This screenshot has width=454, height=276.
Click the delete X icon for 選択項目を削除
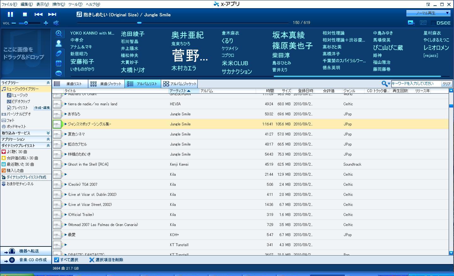(x=92, y=260)
